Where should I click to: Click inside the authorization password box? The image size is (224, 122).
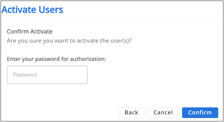coord(47,75)
